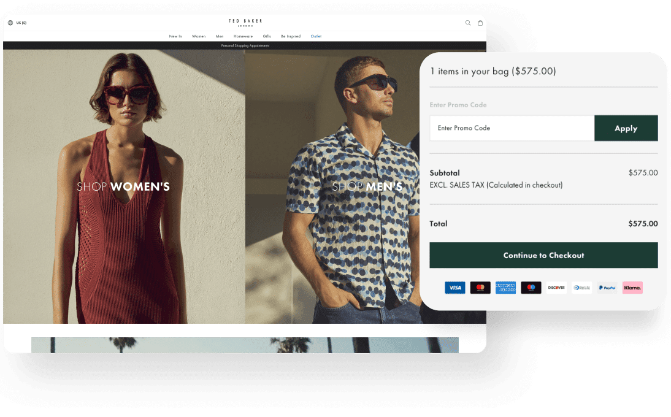671x417 pixels.
Task: Click the Personal Shopping Appointments banner
Action: pyautogui.click(x=245, y=45)
